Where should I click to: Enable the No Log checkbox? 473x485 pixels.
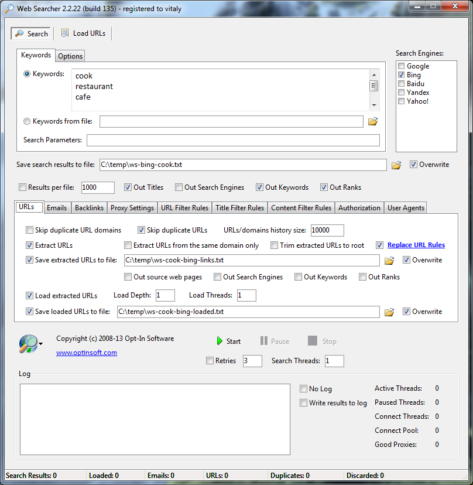304,389
